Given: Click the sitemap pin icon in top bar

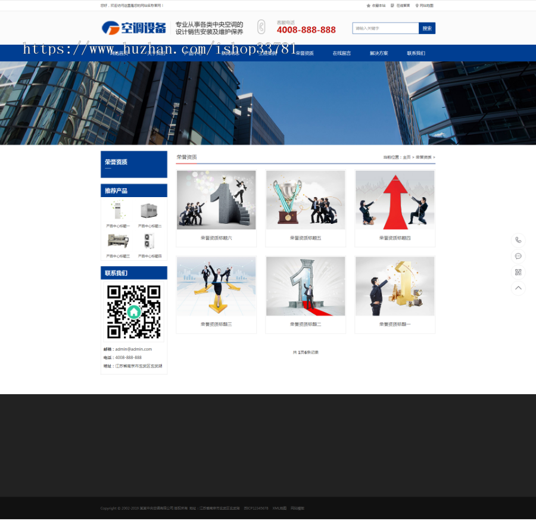Looking at the screenshot, I should 417,5.
